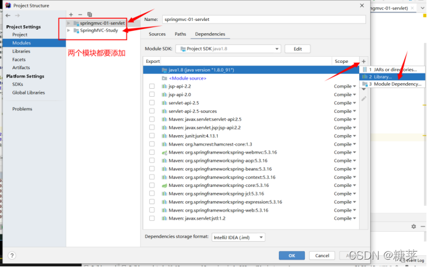Click the IntelliJ logo in title bar
Image resolution: width=427 pixels, height=267 pixels.
click(8, 5)
